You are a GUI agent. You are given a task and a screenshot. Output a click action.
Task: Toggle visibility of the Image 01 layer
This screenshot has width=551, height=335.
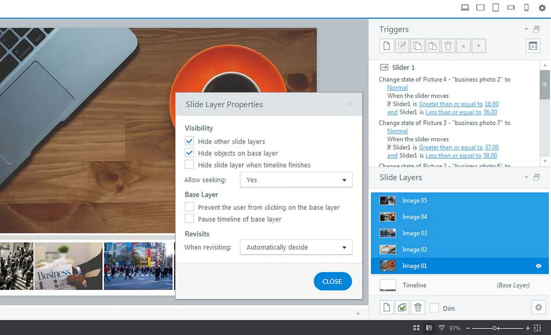[538, 265]
